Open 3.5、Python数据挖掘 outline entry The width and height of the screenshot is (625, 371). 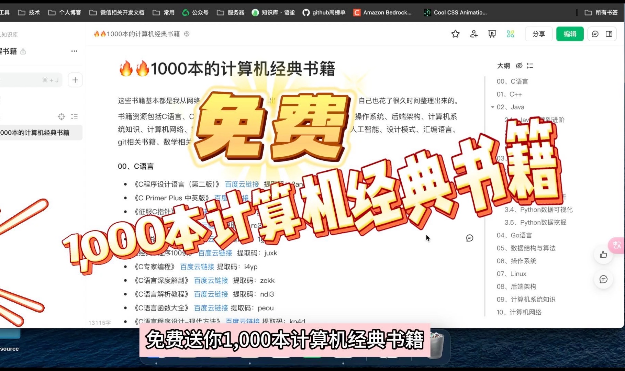click(x=535, y=222)
